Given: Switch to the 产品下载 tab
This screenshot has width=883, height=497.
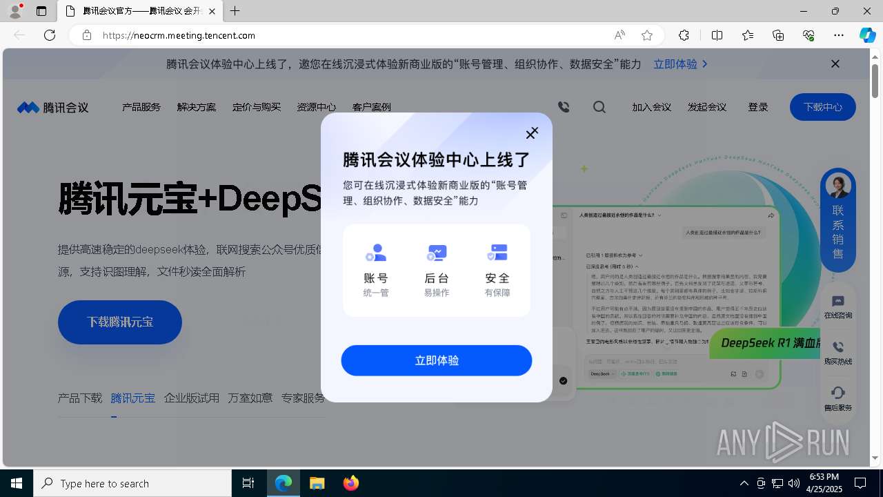Looking at the screenshot, I should pos(80,398).
